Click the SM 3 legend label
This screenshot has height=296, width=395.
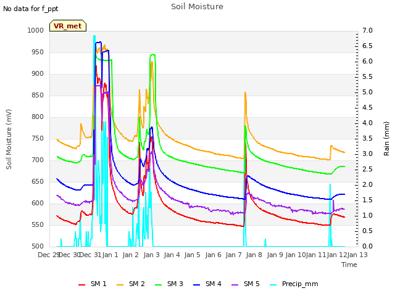pyautogui.click(x=175, y=284)
